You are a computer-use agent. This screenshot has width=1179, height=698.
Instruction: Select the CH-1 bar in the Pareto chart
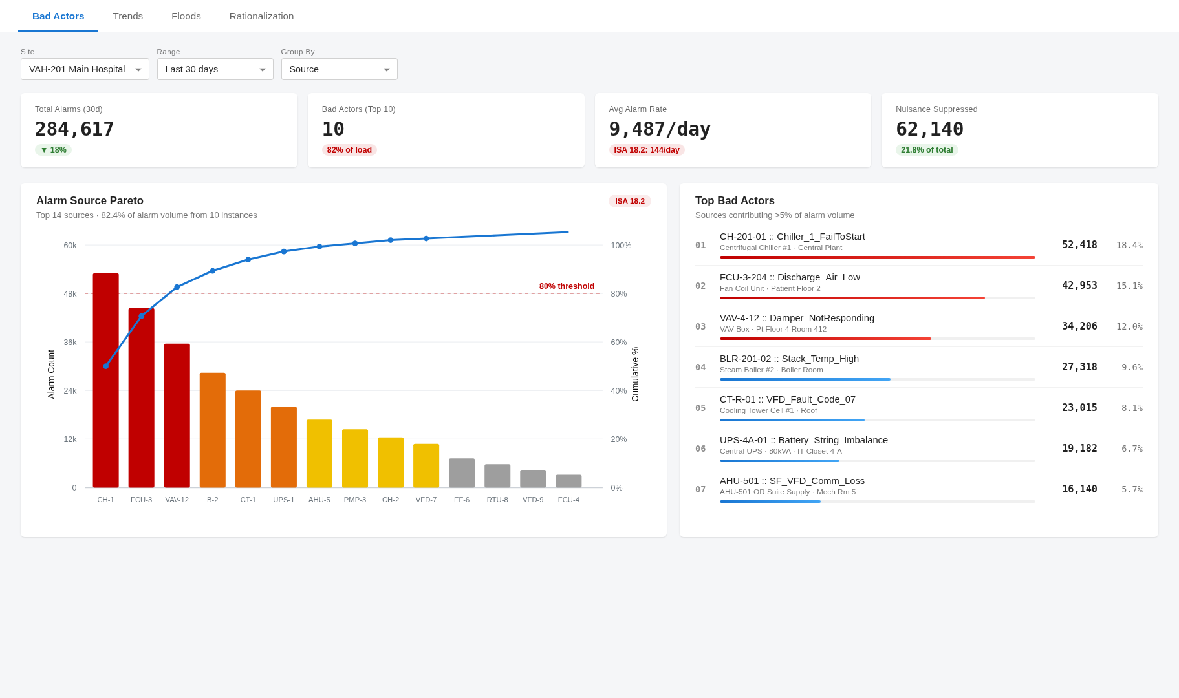point(105,380)
